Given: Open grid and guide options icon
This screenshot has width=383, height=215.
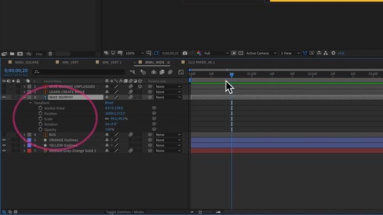Looking at the screenshot, I should pyautogui.click(x=149, y=53).
